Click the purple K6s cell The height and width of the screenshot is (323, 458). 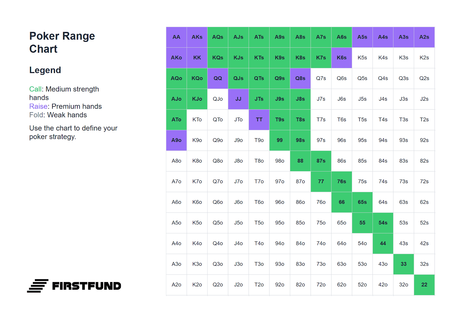341,58
